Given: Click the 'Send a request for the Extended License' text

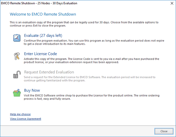Looking at the screenshot, I should [90, 79].
